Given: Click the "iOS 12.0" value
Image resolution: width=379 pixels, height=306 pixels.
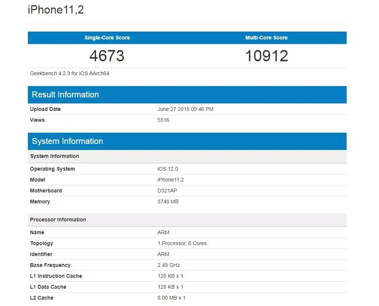Looking at the screenshot, I should pos(168,169).
